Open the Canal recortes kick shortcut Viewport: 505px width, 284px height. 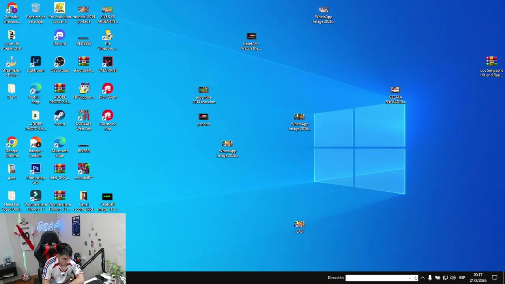click(84, 201)
